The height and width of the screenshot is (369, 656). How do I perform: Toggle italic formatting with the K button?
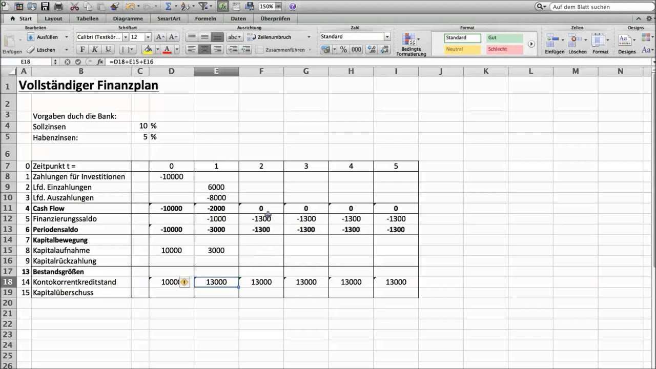click(95, 50)
